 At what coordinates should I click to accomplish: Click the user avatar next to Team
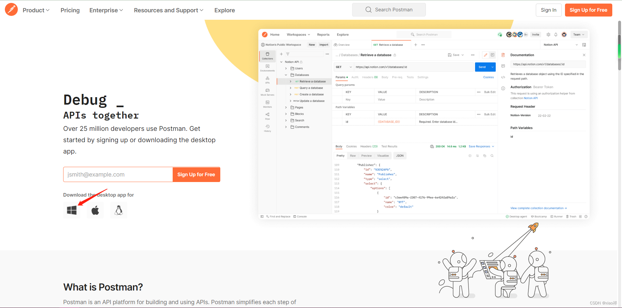tap(564, 35)
